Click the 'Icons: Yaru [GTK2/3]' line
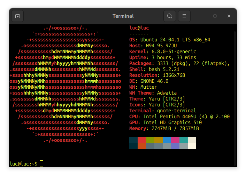Screen dimensions: 246x177 157,105
